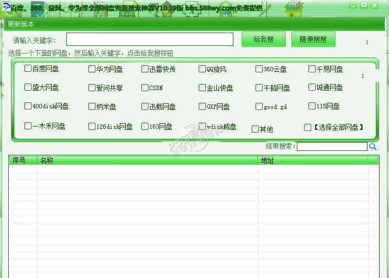This screenshot has height=278, width=389.
Task: Click the 结果搜索 filter field
Action: click(332, 146)
